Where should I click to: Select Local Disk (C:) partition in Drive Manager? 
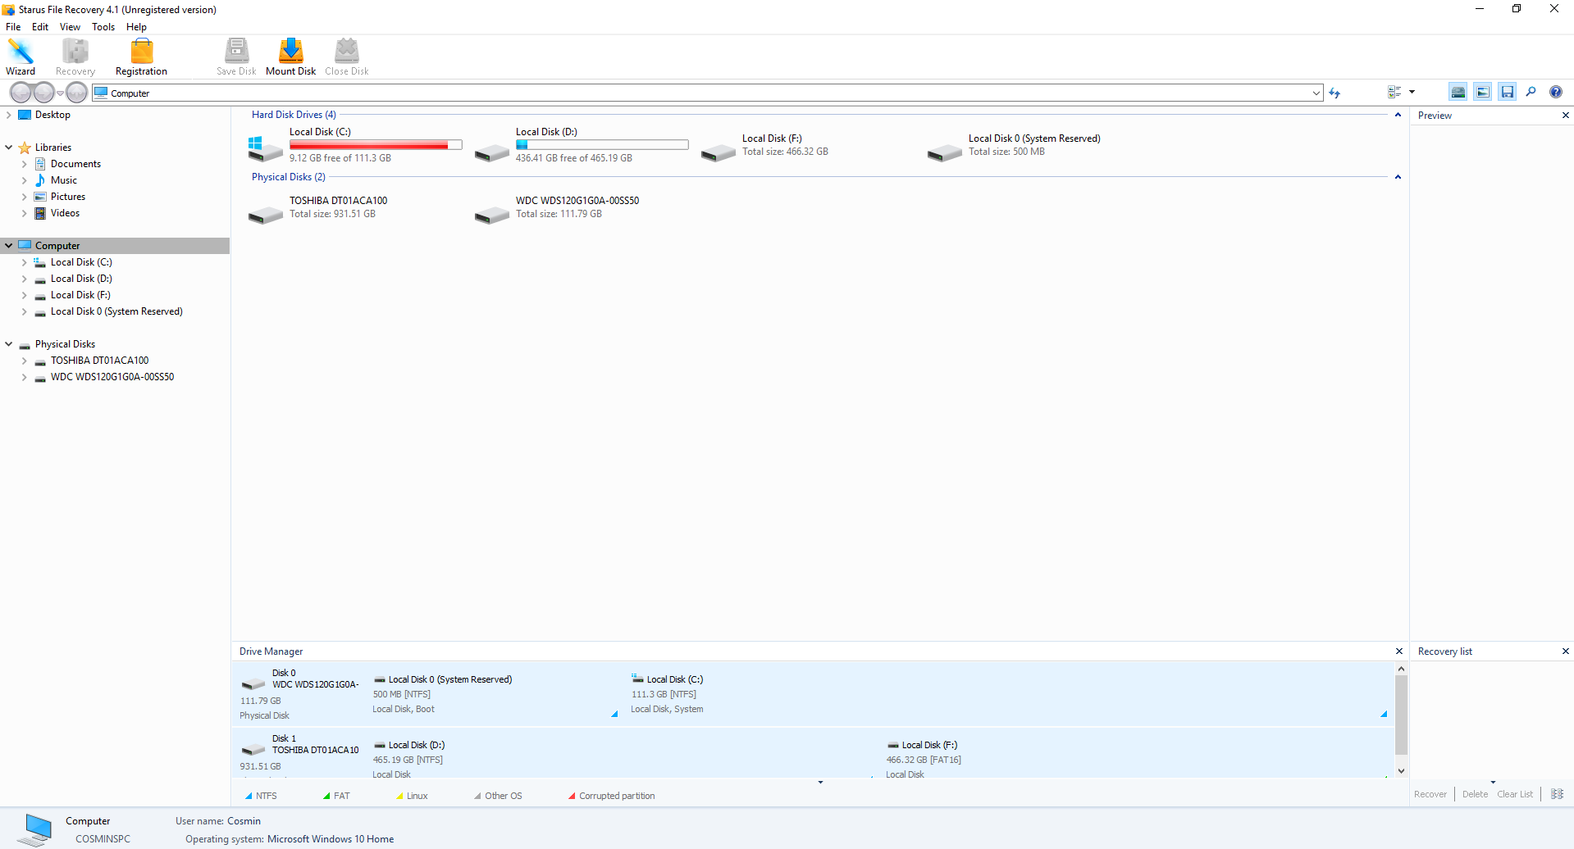(1009, 693)
